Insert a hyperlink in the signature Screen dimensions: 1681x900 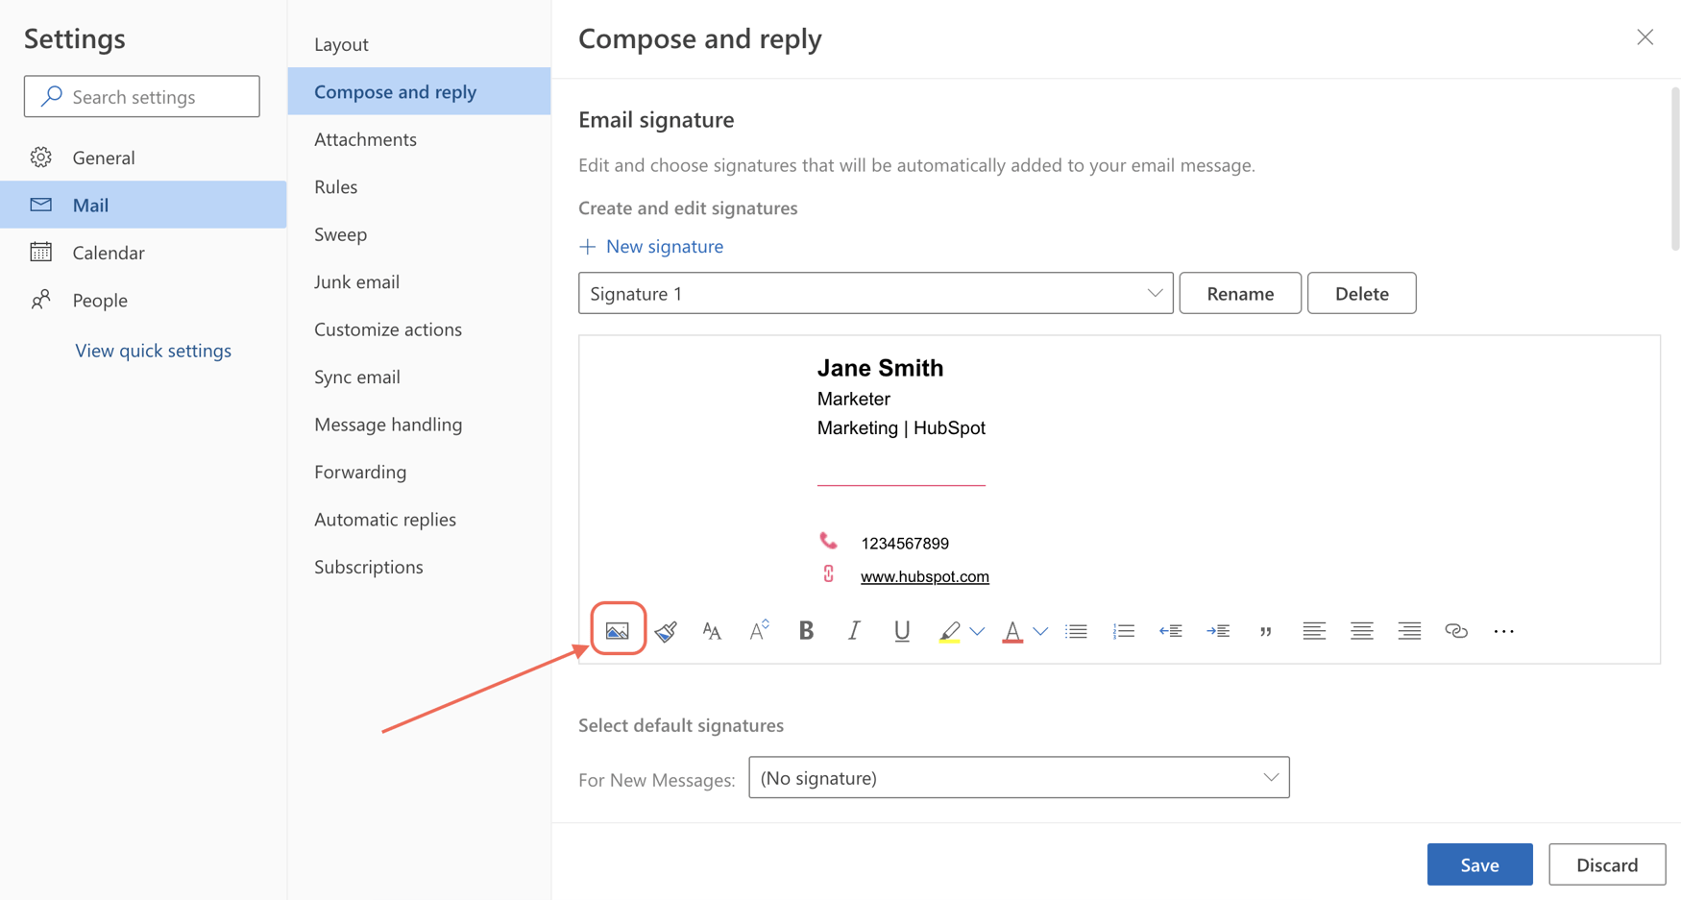click(1456, 630)
